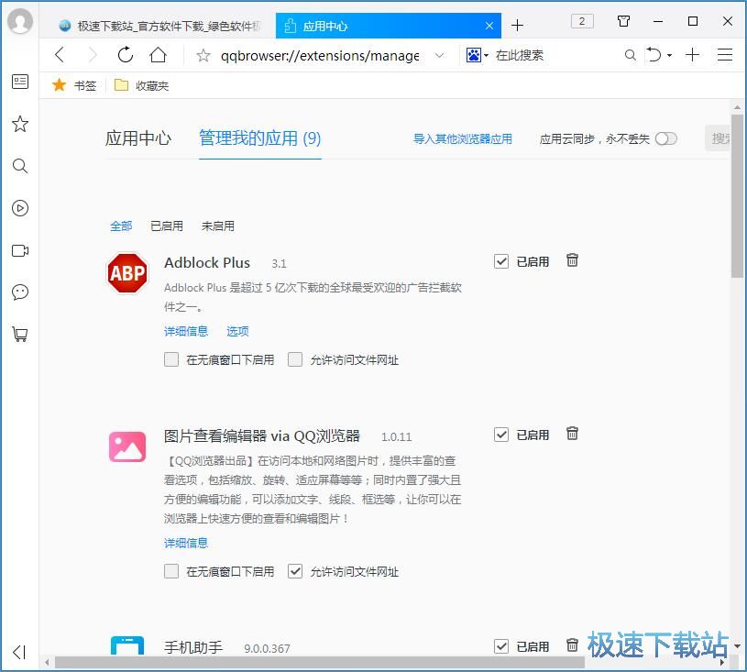
Task: Click the Adblock Plus title text
Action: click(x=207, y=262)
